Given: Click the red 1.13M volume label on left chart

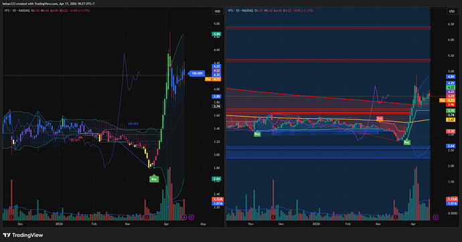Looking at the screenshot, I should click(218, 199).
